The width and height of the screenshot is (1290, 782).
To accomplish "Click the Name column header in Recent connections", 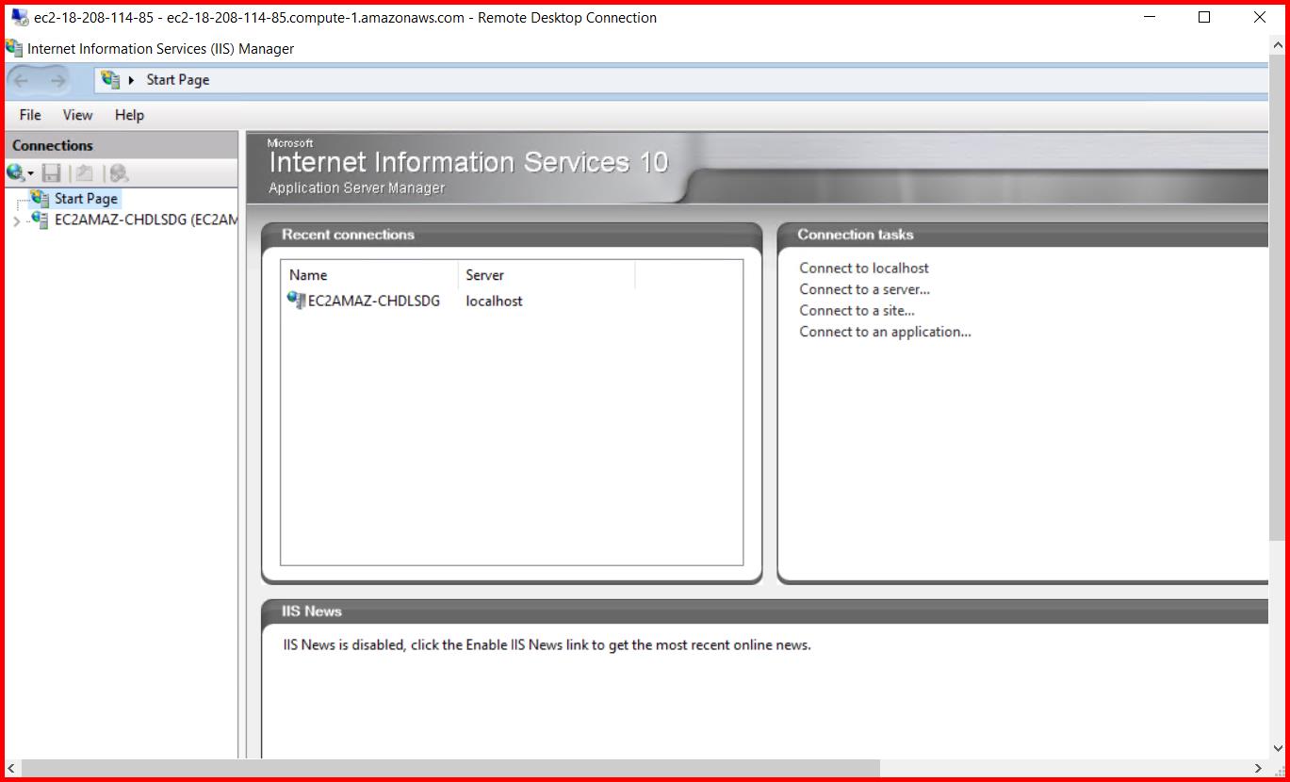I will (308, 275).
